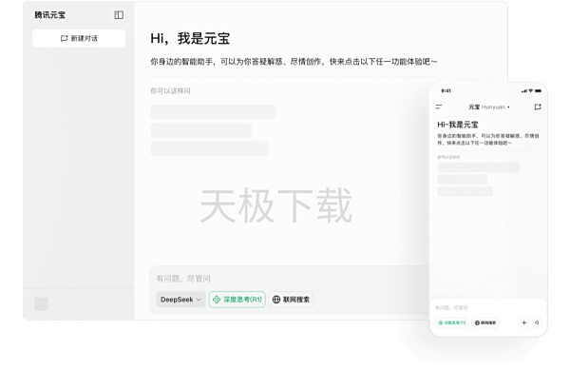Image resolution: width=570 pixels, height=389 pixels.
Task: Expand the 元宝 Hunyuan model selector on phone
Action: point(488,107)
